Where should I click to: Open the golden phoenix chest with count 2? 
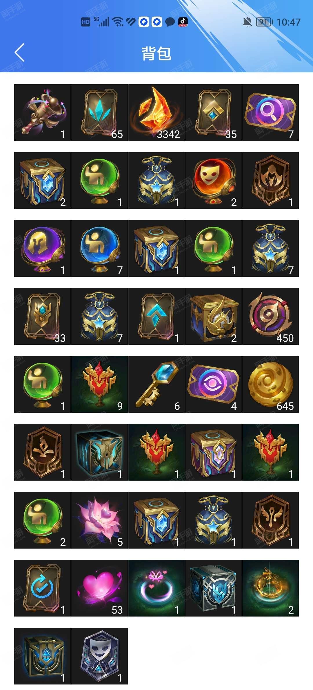click(x=213, y=317)
